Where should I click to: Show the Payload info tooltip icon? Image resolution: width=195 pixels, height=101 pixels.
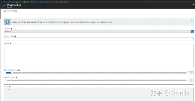pyautogui.click(x=11, y=44)
